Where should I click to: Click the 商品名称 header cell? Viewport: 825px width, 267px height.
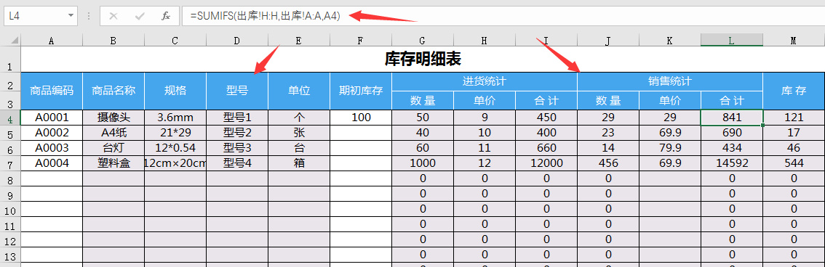pos(113,90)
